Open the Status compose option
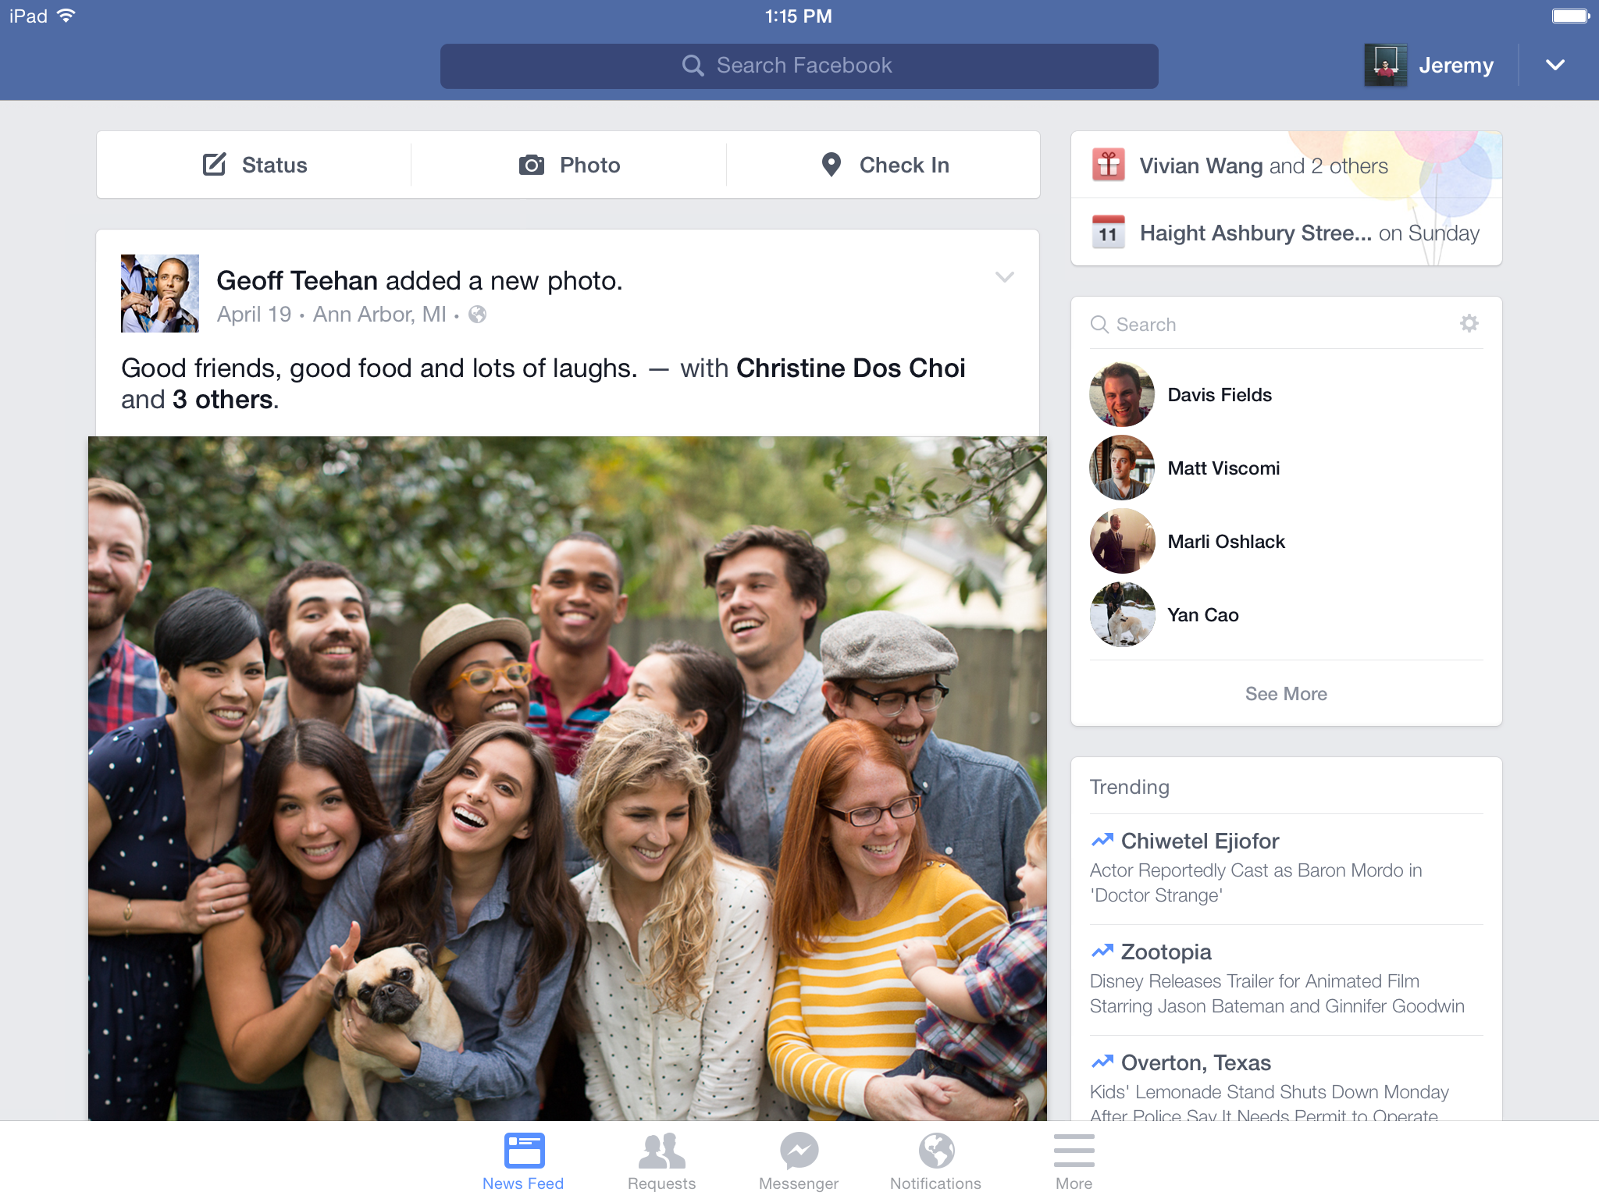 pyautogui.click(x=255, y=165)
